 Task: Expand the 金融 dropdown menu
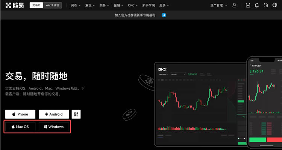click(x=118, y=5)
